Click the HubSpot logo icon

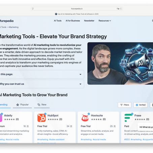(x=41, y=118)
